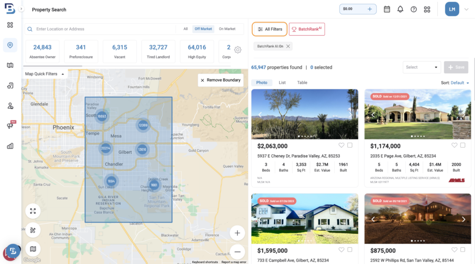The height and width of the screenshot is (264, 475).
Task: Open the Sort: Default dropdown
Action: coord(455,83)
